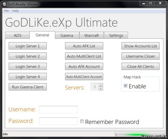
Task: Switch to the ADS tab
Action: pos(17,35)
